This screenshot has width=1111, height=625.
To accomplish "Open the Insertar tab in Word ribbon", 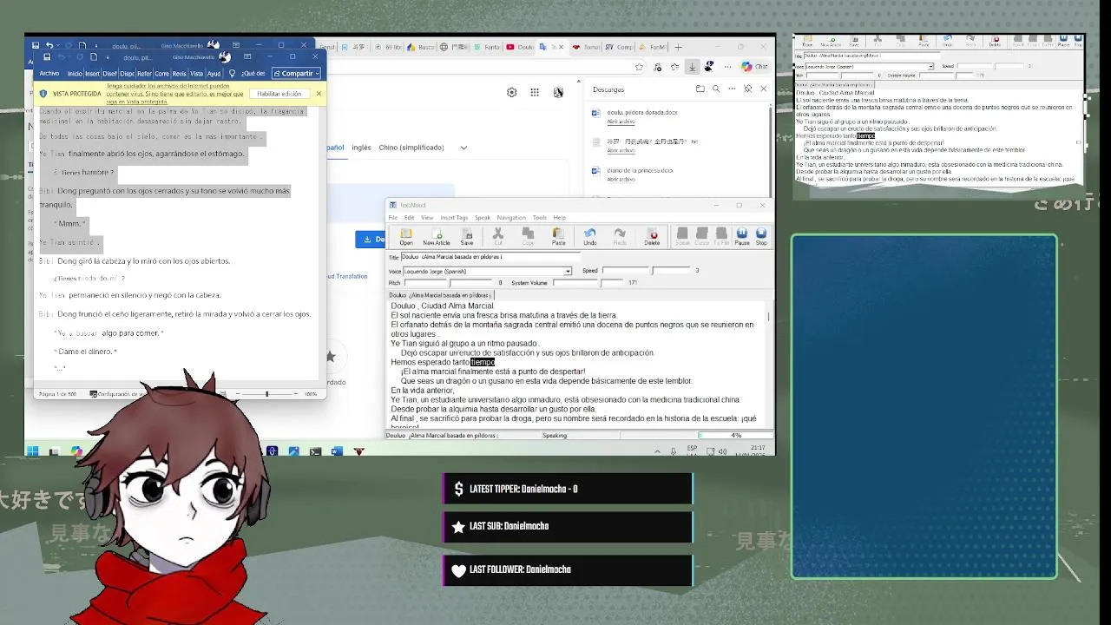I will (92, 74).
